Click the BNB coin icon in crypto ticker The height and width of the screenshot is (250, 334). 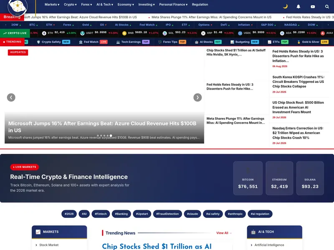(124, 33)
